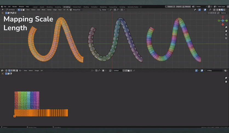Click the 3D viewport zoom magnifier icon
This screenshot has height=133, width=229.
pos(226,27)
